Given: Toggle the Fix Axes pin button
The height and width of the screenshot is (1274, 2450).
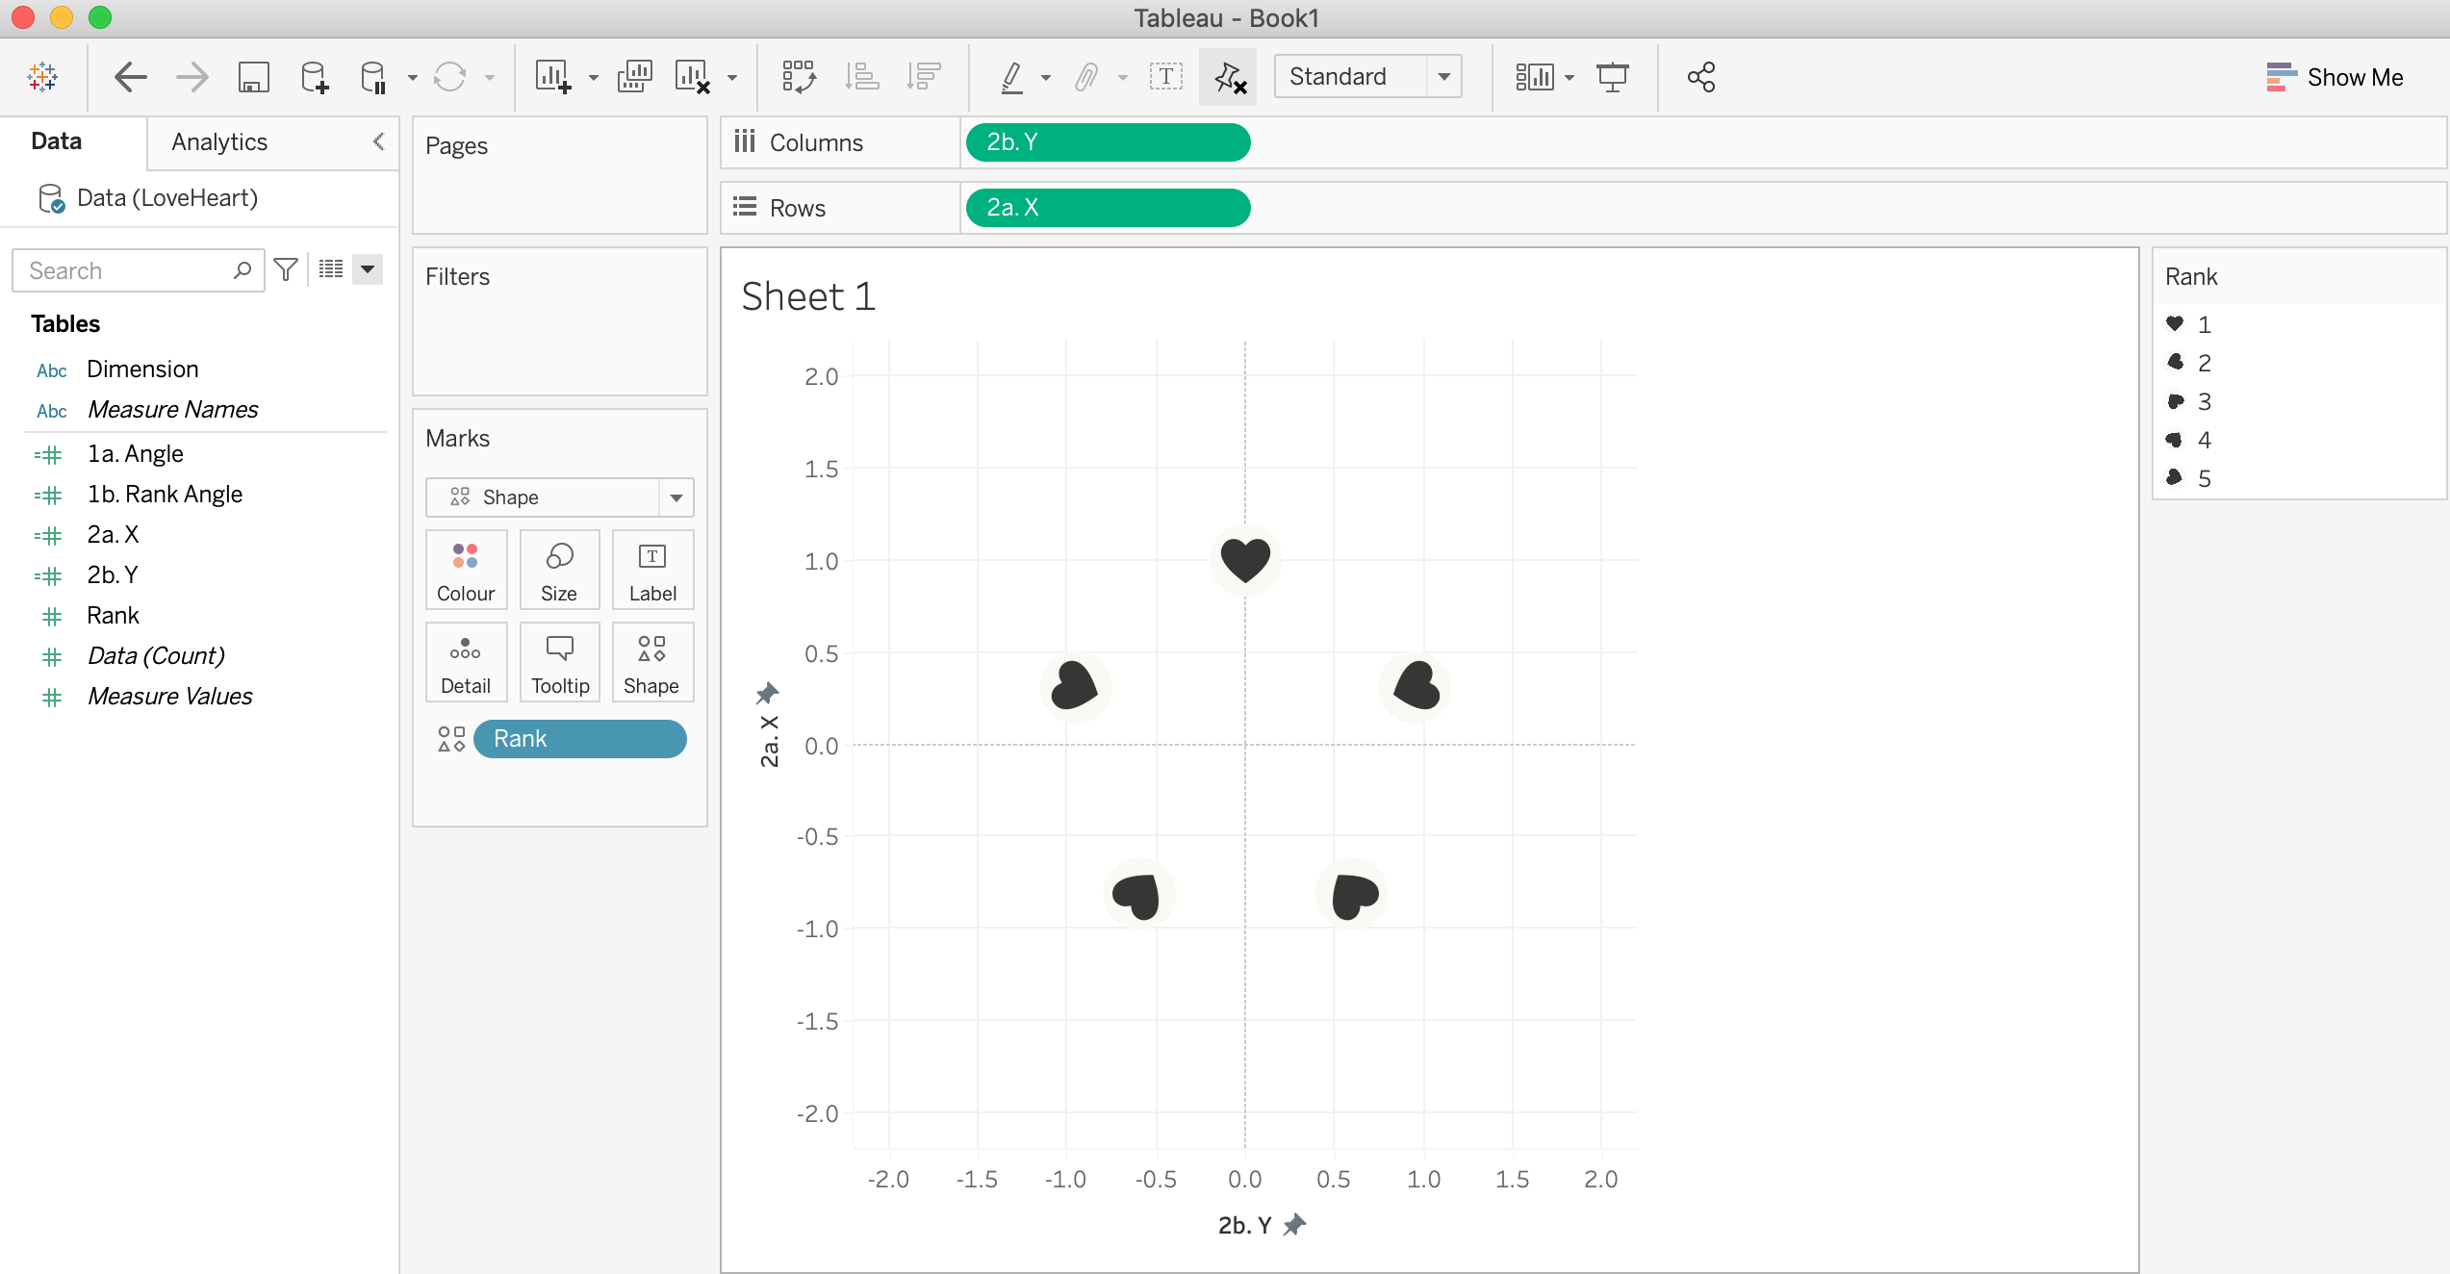Looking at the screenshot, I should [x=1229, y=77].
